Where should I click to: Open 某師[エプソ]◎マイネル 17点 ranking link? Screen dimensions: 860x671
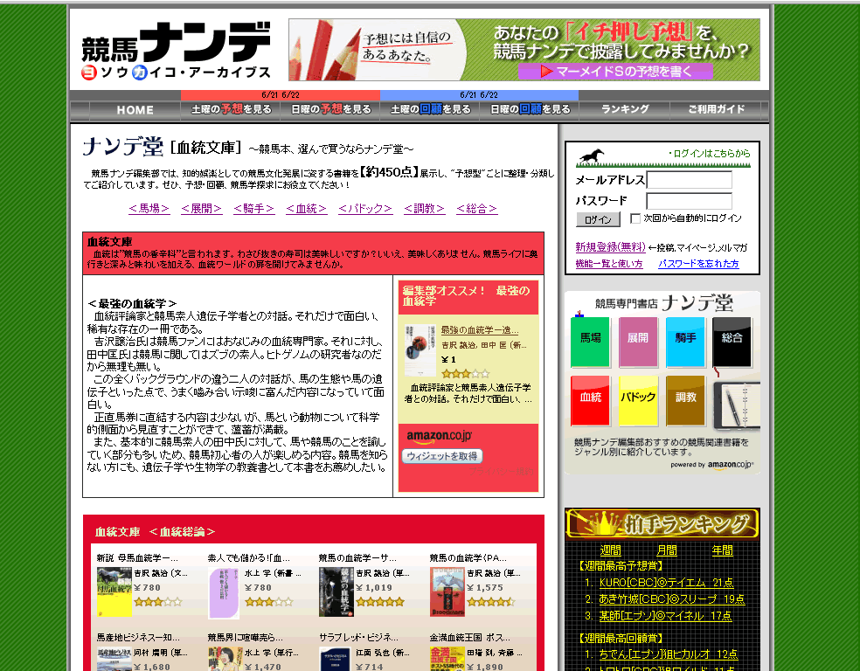(665, 616)
